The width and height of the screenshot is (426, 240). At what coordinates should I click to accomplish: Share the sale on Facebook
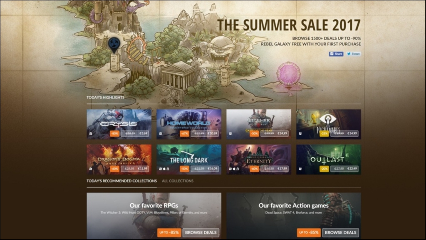(x=336, y=54)
